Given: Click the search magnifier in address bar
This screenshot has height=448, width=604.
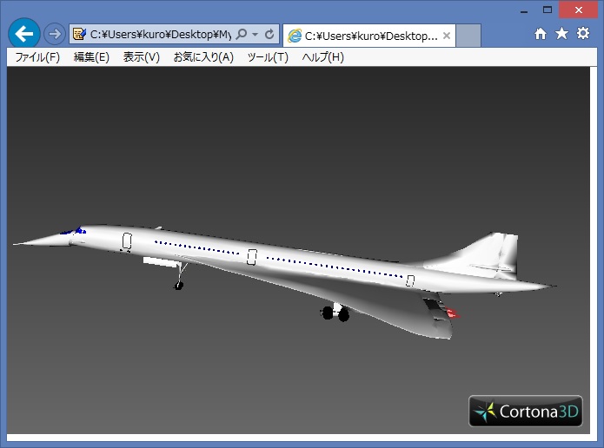Looking at the screenshot, I should [242, 35].
